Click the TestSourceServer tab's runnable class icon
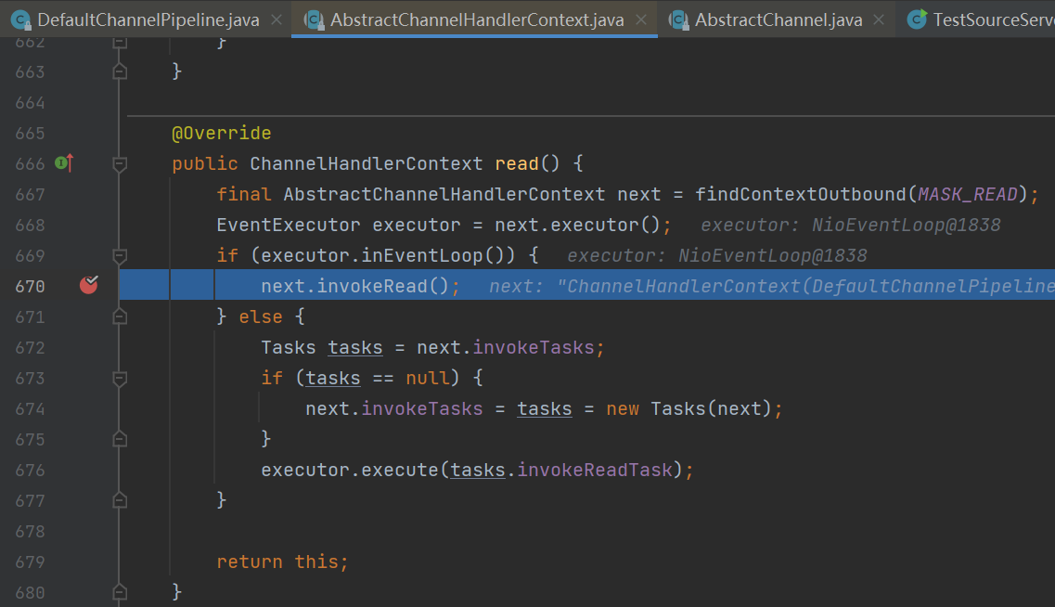1055x607 pixels. 918,19
